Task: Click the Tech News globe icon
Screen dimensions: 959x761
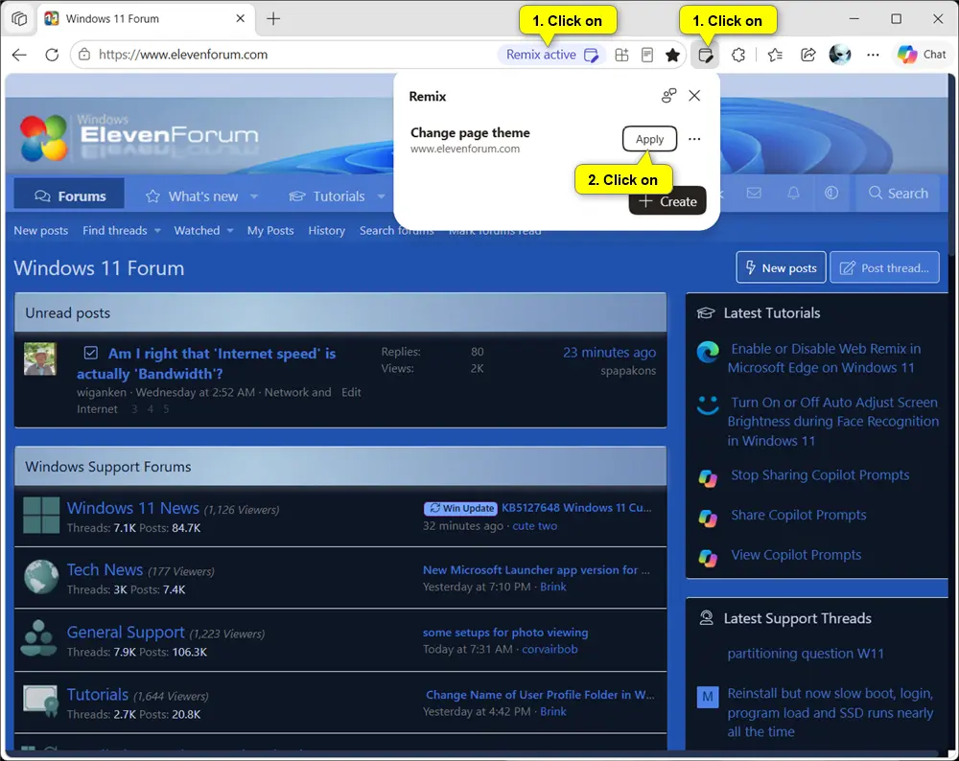Action: click(x=41, y=576)
